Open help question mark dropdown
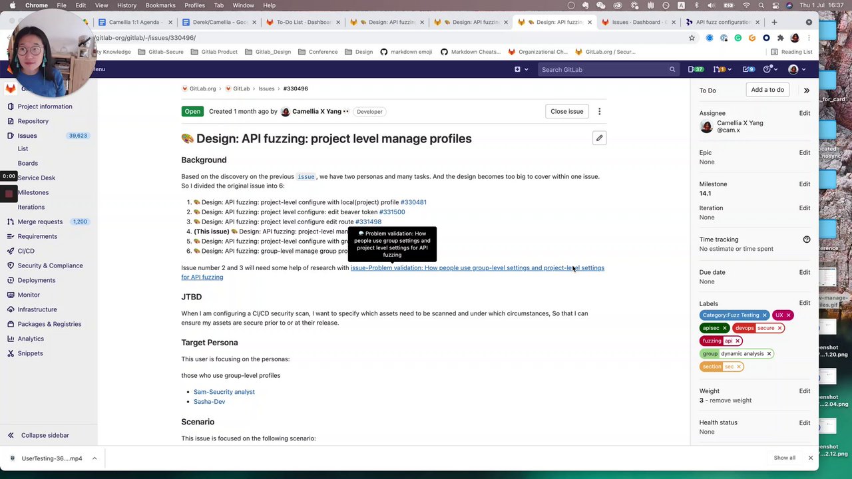Image resolution: width=852 pixels, height=479 pixels. coord(770,69)
